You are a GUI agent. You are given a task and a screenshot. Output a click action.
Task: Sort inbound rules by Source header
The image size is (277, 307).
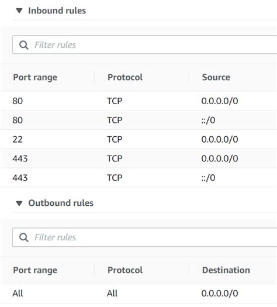point(216,77)
